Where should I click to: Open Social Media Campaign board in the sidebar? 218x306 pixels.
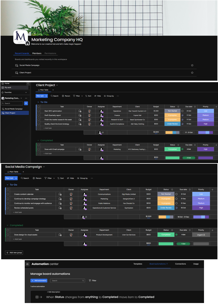[14, 109]
